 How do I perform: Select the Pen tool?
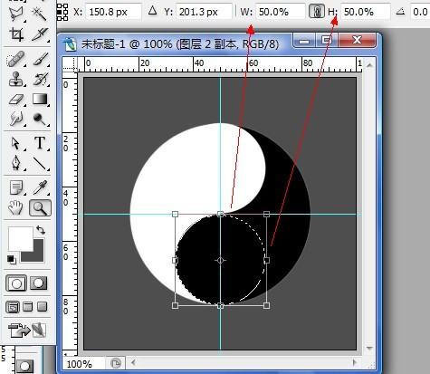point(15,163)
